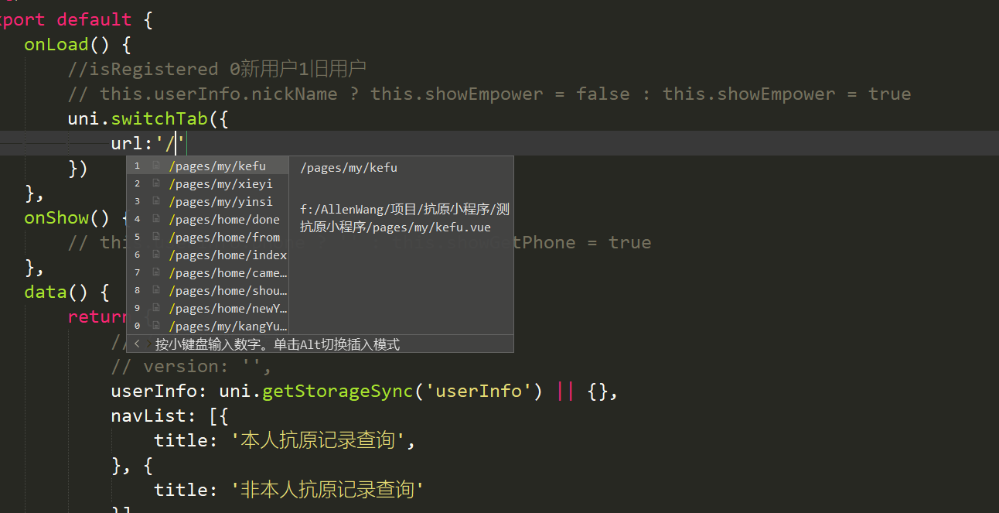Pick /pages/home/index suggestion
Image resolution: width=999 pixels, height=513 pixels.
pos(208,255)
